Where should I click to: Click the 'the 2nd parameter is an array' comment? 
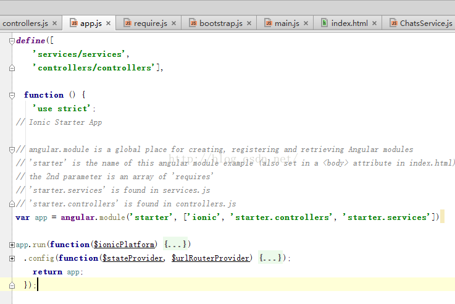tap(115, 177)
